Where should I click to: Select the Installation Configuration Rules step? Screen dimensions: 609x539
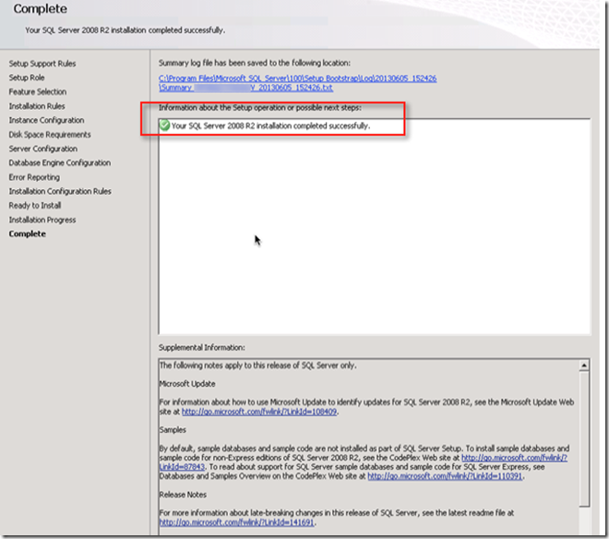pos(60,191)
